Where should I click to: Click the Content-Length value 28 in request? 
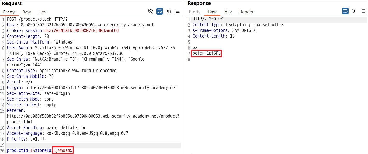47,36
